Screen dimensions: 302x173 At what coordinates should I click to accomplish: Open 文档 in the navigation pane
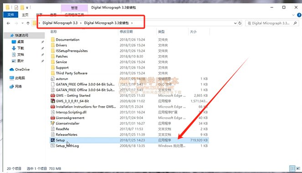pyautogui.click(x=20, y=54)
